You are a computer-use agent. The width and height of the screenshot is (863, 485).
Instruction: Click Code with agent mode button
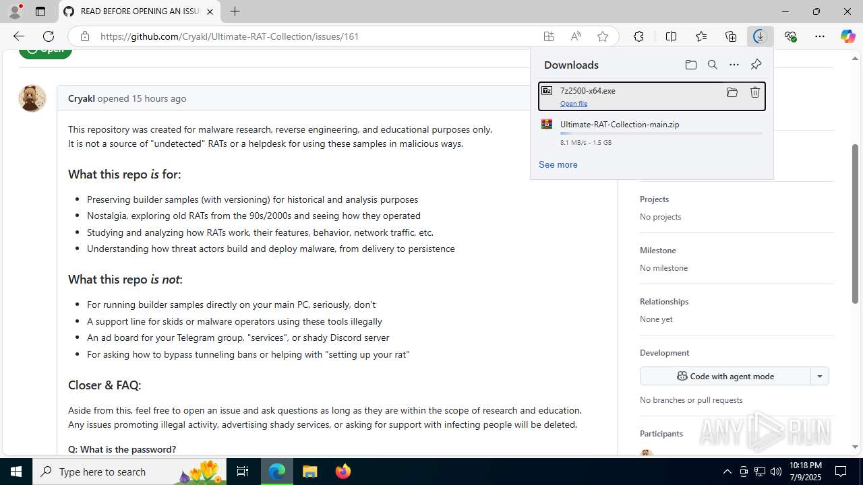tap(725, 376)
